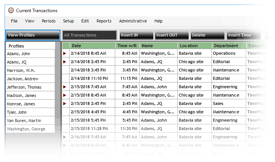Sort by the Date column header
275x162 pixels.
click(92, 46)
